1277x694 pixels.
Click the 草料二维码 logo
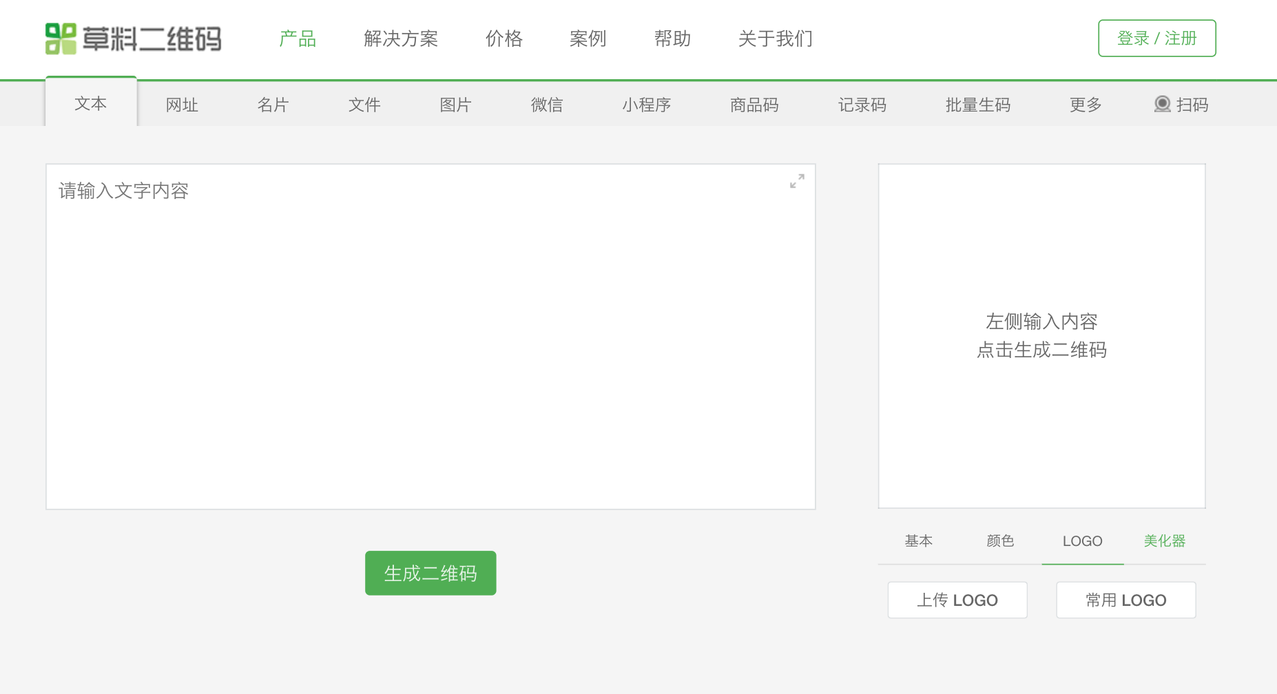[x=134, y=39]
